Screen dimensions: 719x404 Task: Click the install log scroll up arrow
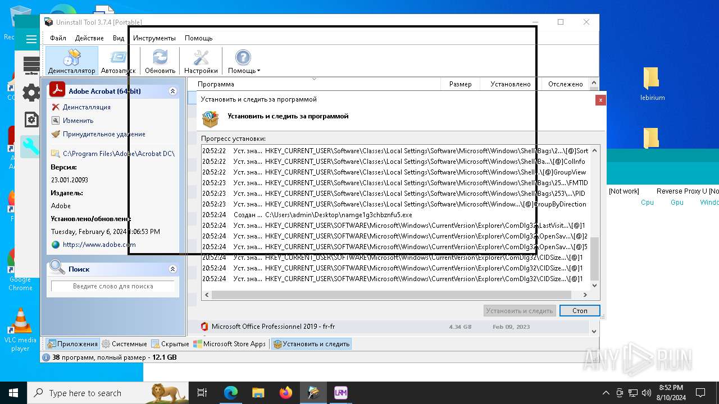[x=595, y=150]
